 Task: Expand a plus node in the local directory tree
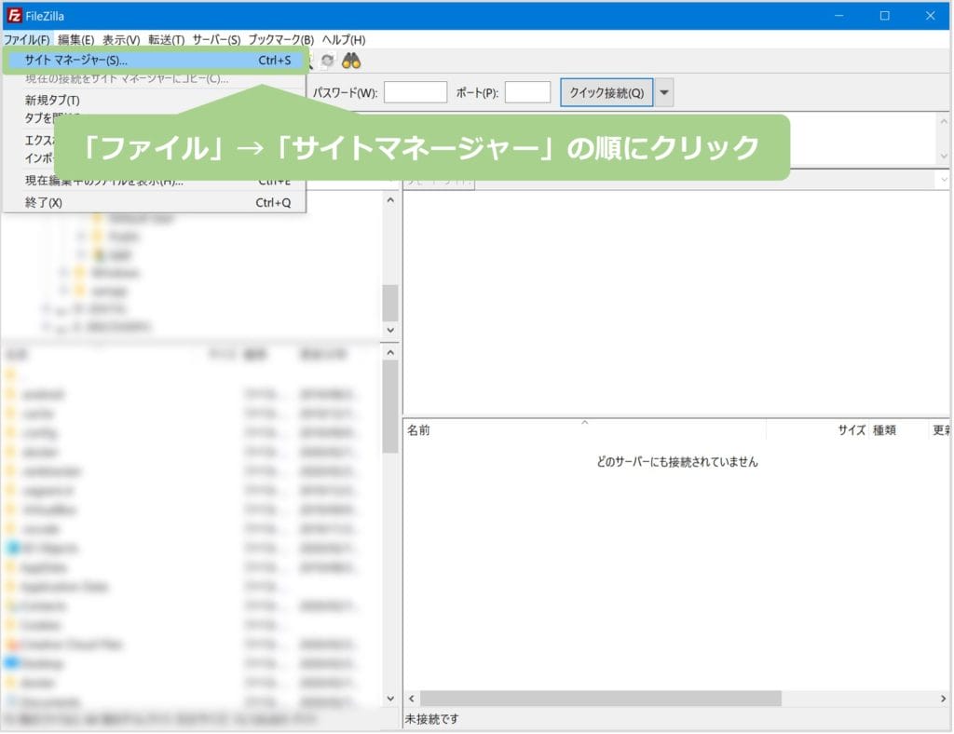point(62,273)
